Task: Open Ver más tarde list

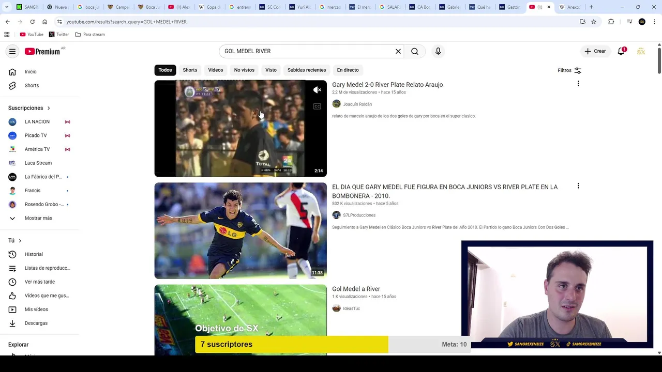Action: point(39,282)
